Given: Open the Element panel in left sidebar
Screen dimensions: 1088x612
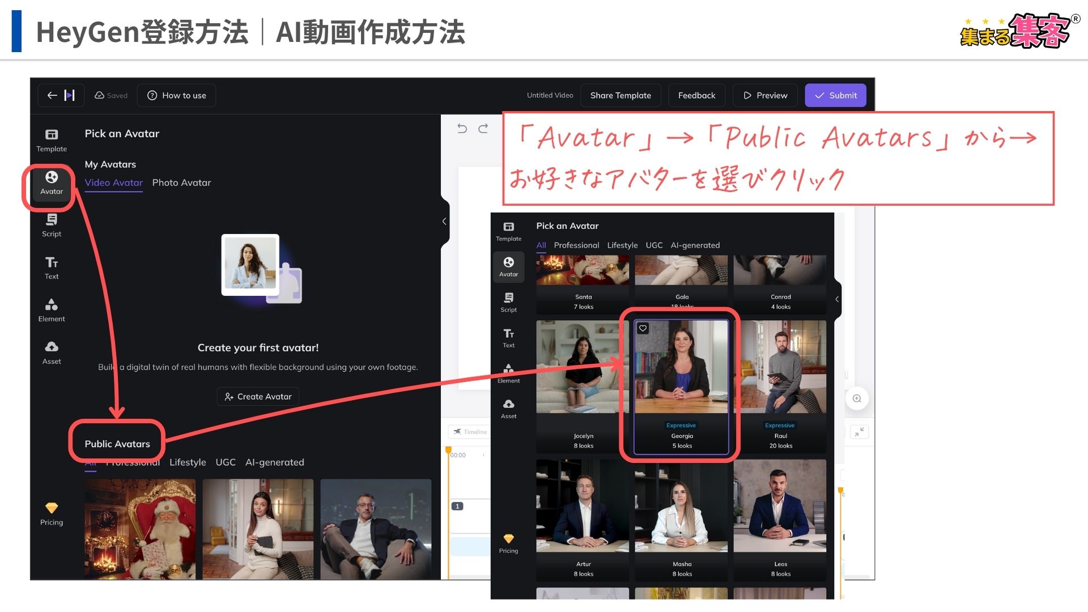Looking at the screenshot, I should coord(52,311).
